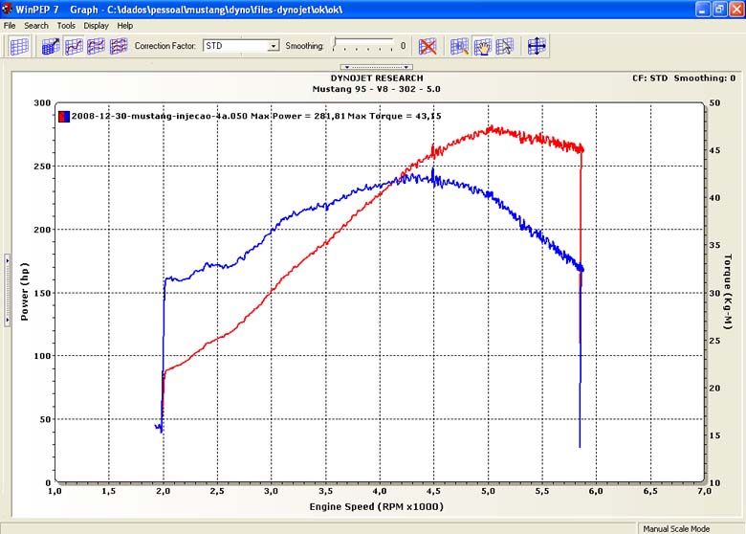The image size is (746, 534).
Task: Select the two-curve graph view icon
Action: coord(96,46)
